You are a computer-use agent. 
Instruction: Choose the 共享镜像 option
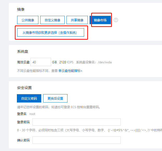pyautogui.click(x=75, y=20)
